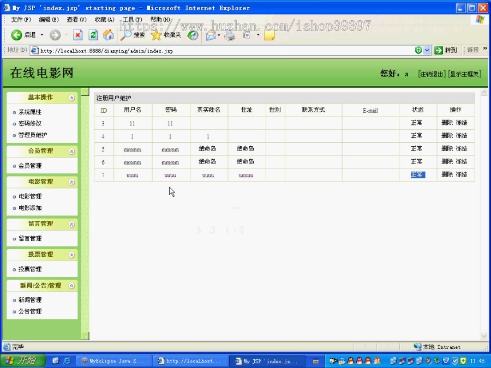Open the 文件(F) menu
The height and width of the screenshot is (368, 491).
(x=21, y=20)
